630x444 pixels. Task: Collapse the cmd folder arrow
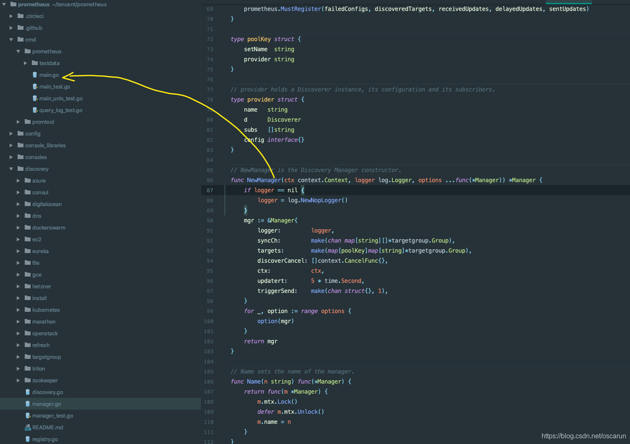(x=11, y=39)
